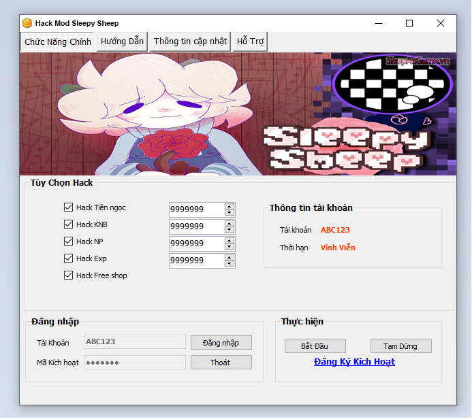This screenshot has height=419, width=472.
Task: Open the Thông tin cập nhật tab
Action: click(x=190, y=41)
